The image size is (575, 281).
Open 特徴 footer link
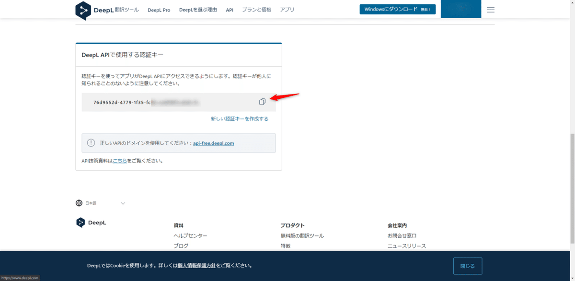(286, 246)
